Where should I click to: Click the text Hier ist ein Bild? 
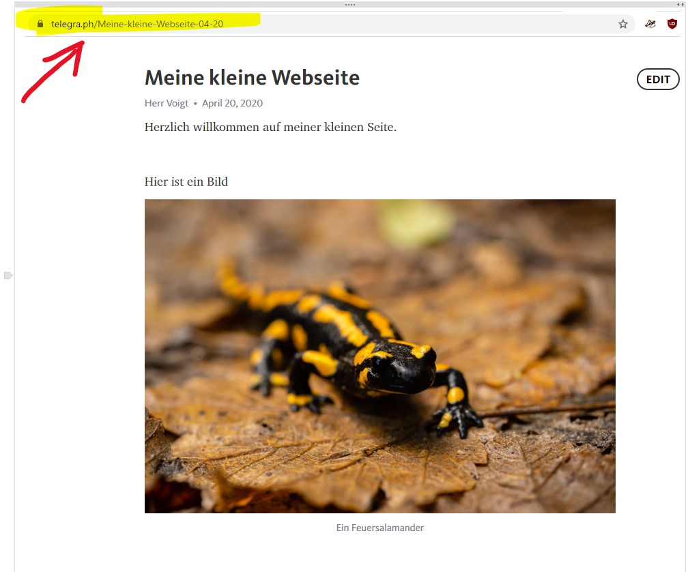click(186, 182)
